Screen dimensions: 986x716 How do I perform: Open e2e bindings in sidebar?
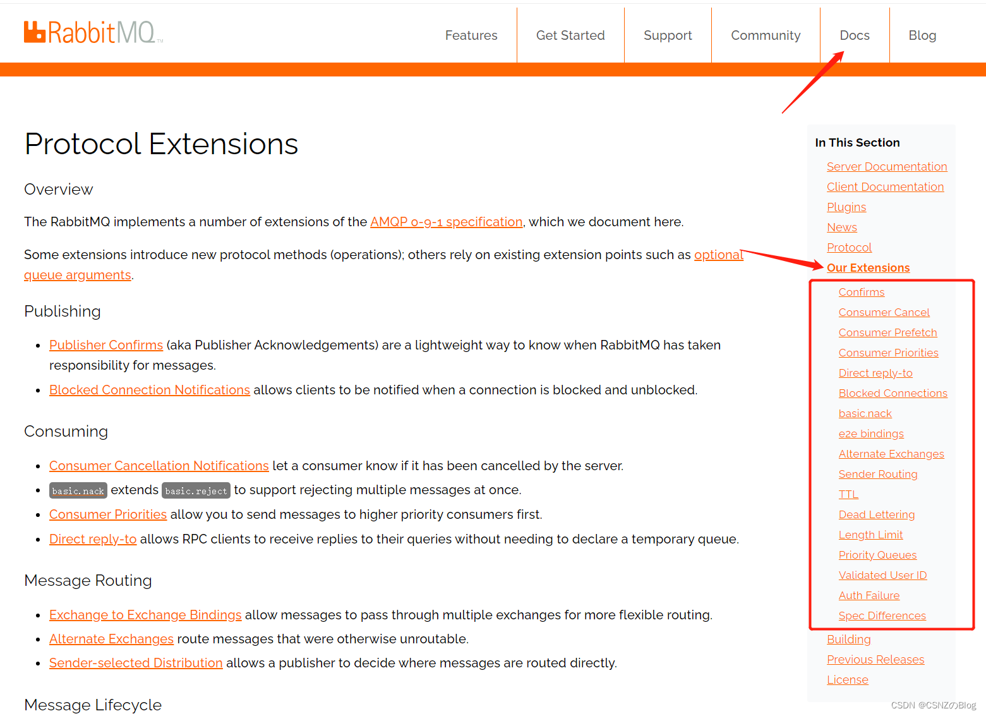871,434
